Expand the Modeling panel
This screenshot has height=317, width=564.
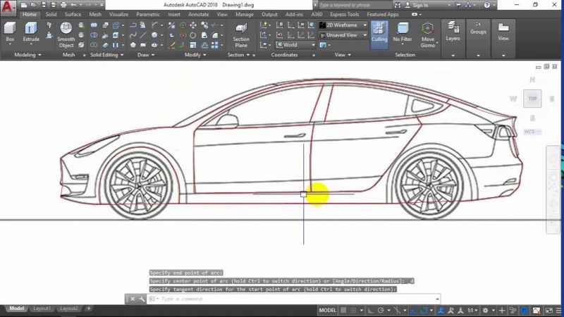tap(27, 55)
